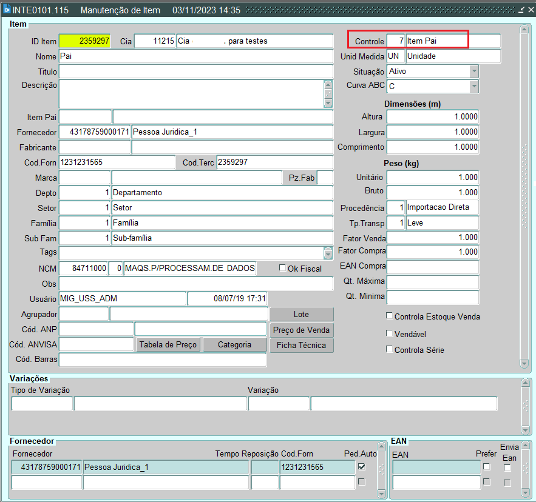Expand the Tags field dropdown arrow
Viewport: 536px width, 502px height.
tap(328, 253)
